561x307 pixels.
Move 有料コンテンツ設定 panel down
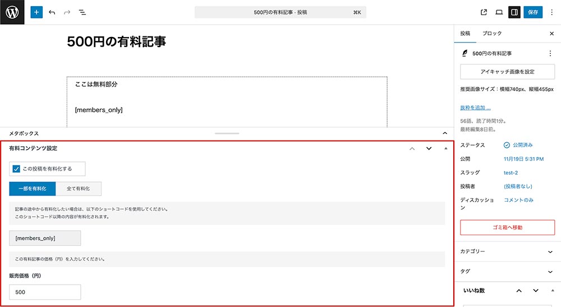point(429,148)
